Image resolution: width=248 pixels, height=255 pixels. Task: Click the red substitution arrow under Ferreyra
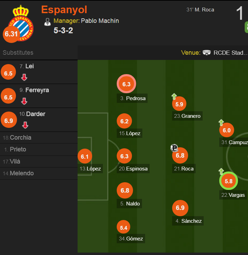[24, 101]
